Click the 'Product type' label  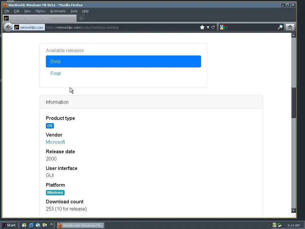(60, 118)
